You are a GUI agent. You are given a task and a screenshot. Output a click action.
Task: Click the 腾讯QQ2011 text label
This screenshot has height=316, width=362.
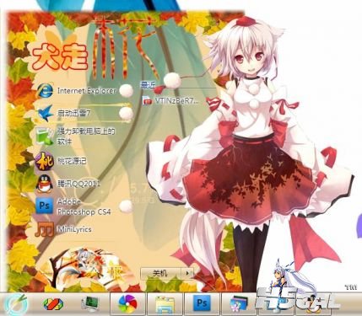click(78, 184)
